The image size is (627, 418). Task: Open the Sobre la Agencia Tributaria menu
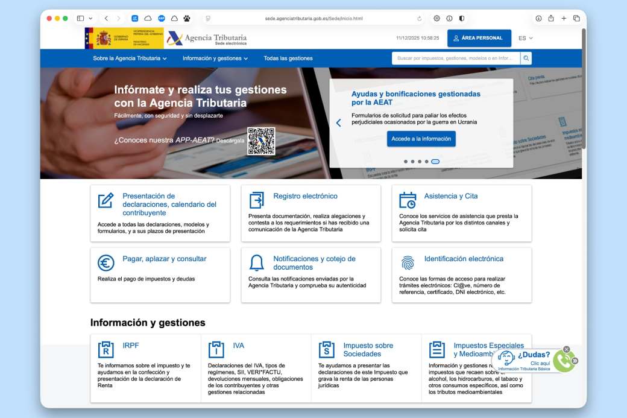(x=128, y=59)
